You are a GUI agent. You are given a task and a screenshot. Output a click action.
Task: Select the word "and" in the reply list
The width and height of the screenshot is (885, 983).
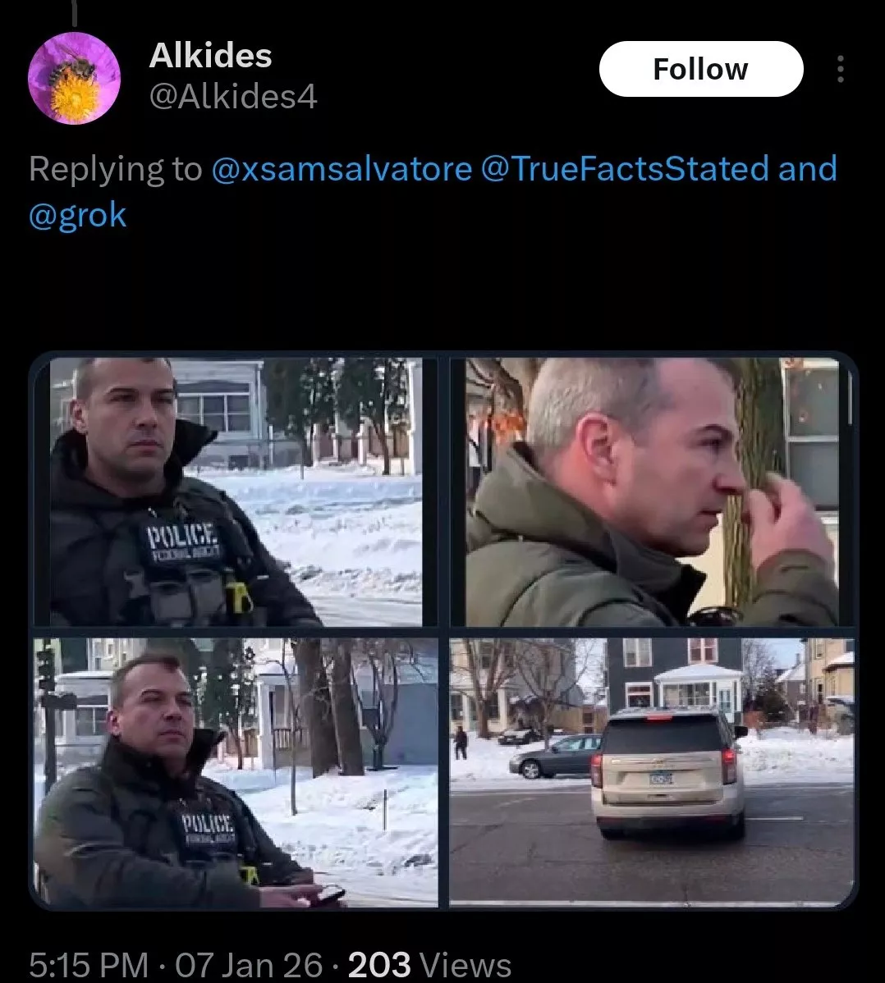click(808, 169)
